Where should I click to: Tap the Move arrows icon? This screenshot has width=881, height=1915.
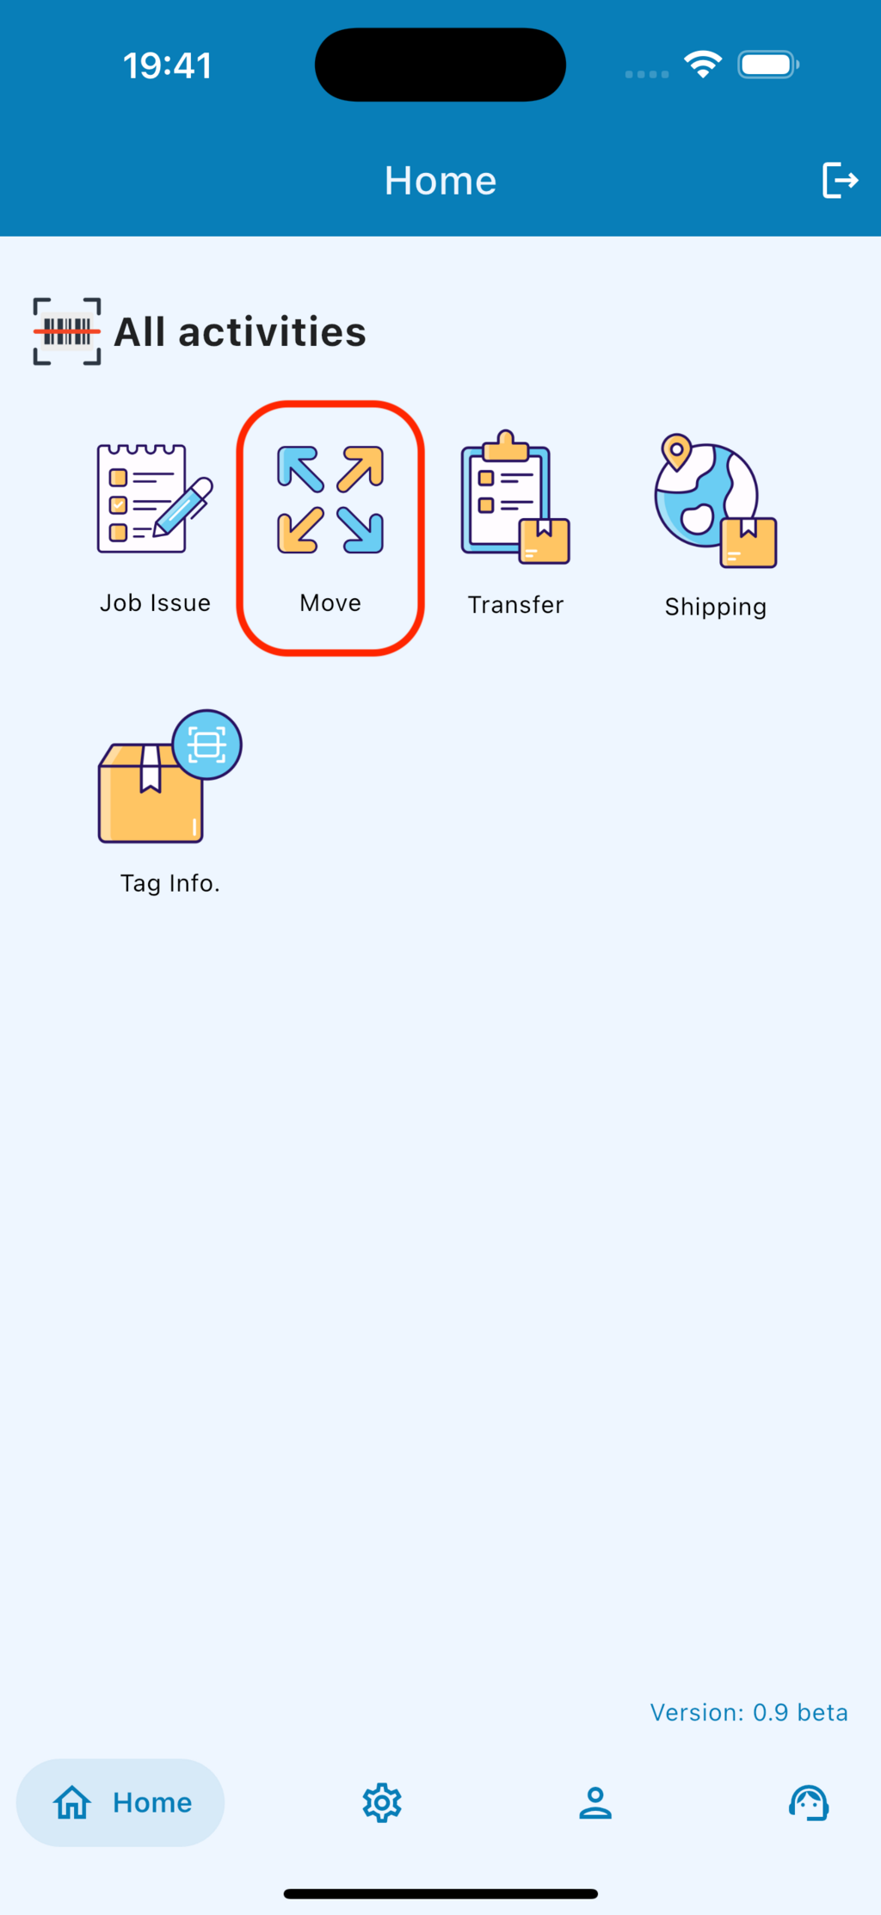click(330, 499)
